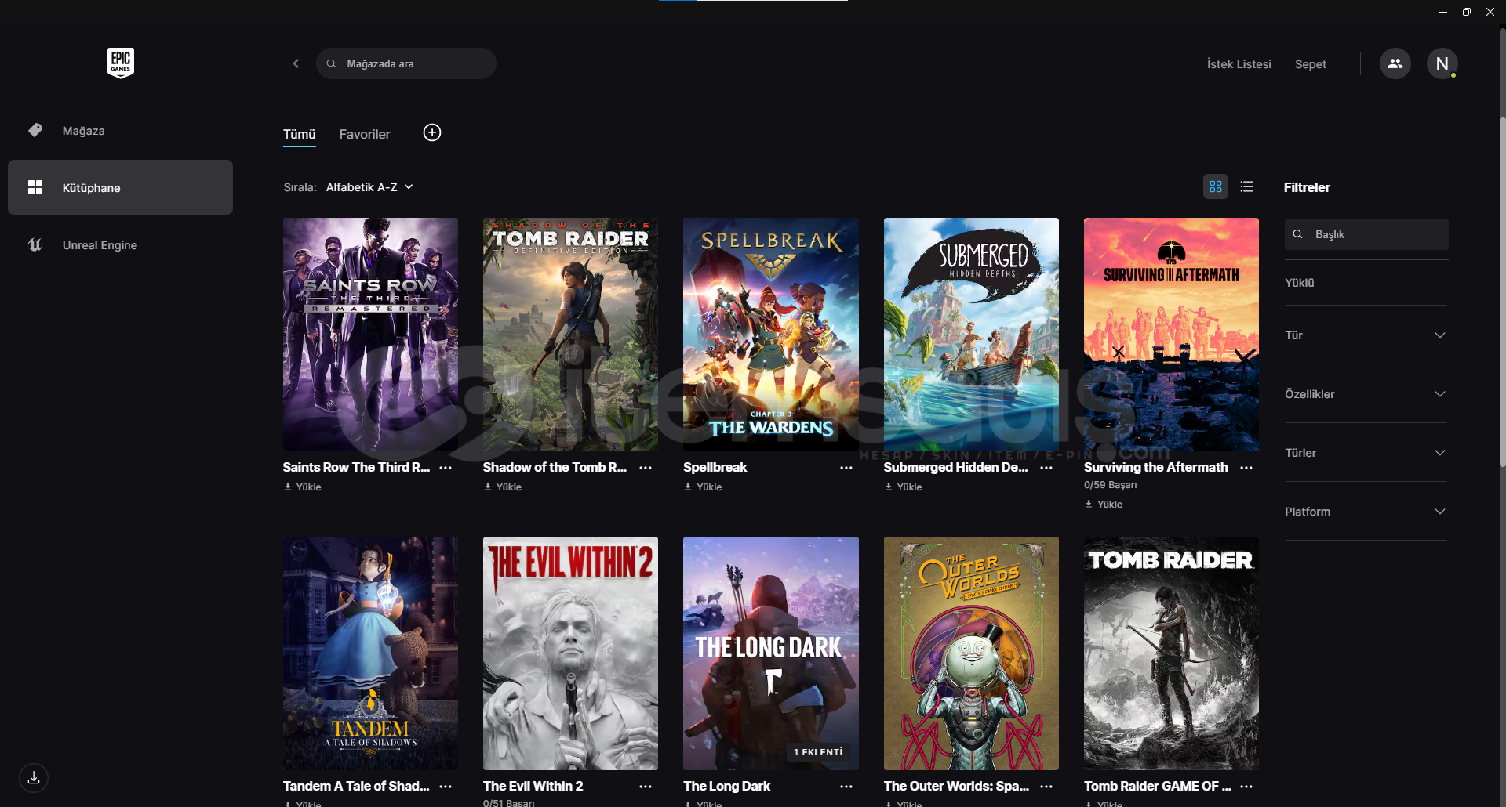The height and width of the screenshot is (807, 1506).
Task: Switch to list view
Action: tap(1247, 186)
